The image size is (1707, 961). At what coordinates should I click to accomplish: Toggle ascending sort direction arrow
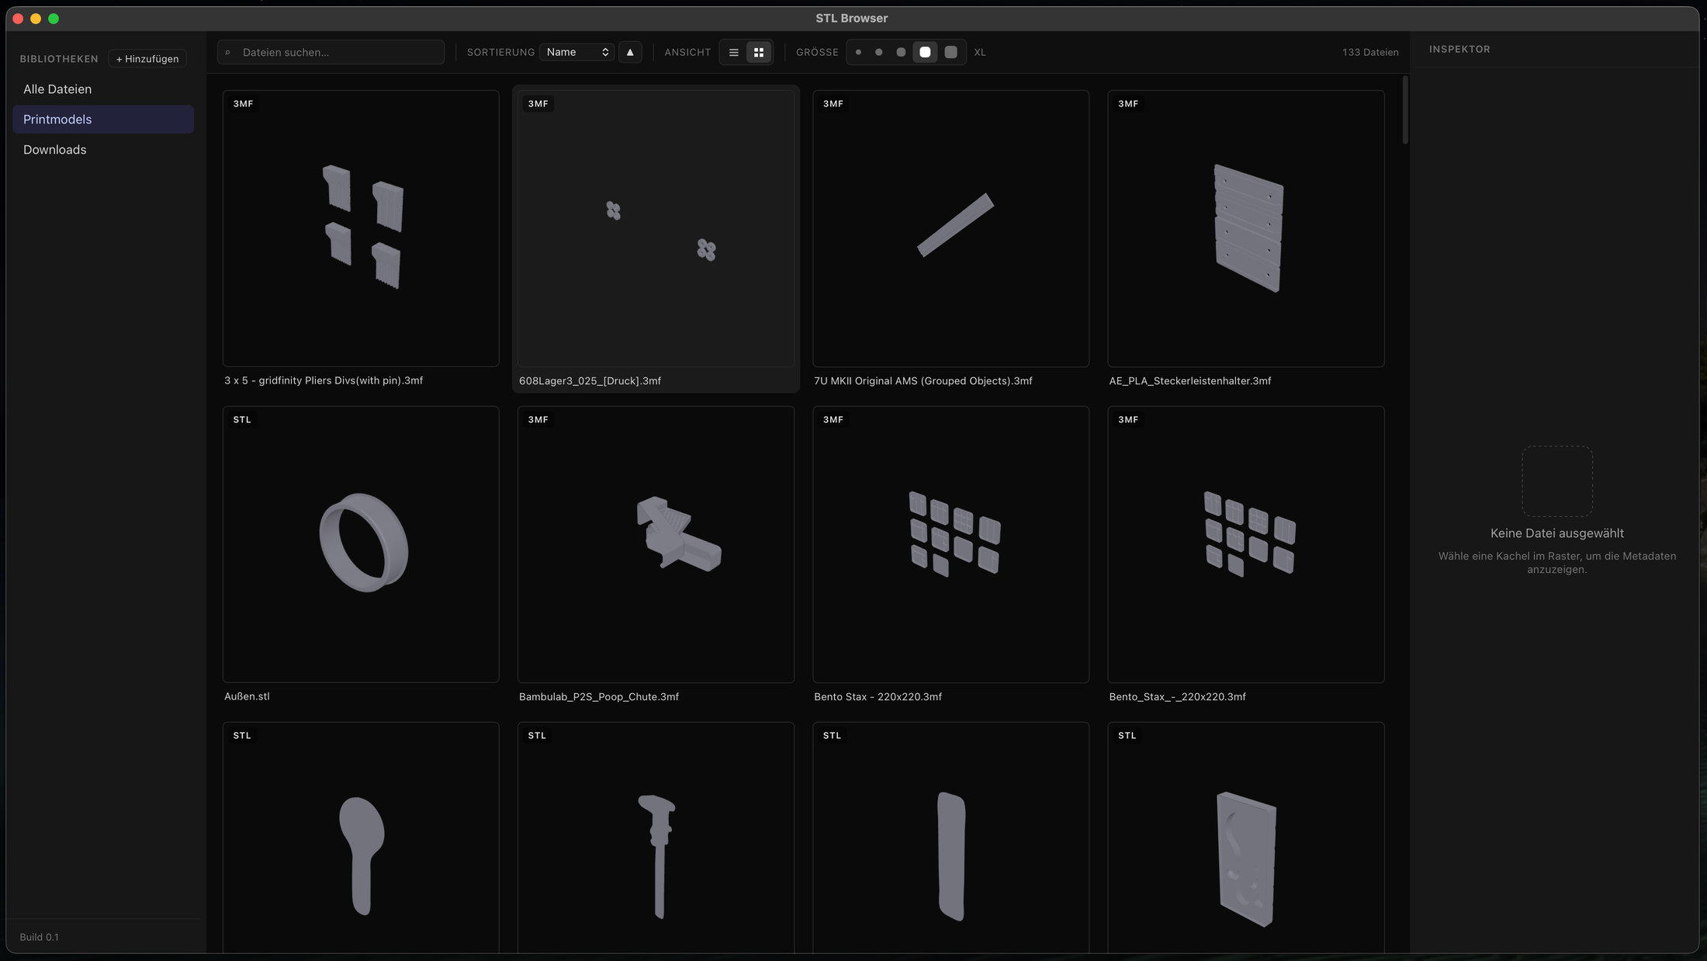tap(630, 53)
